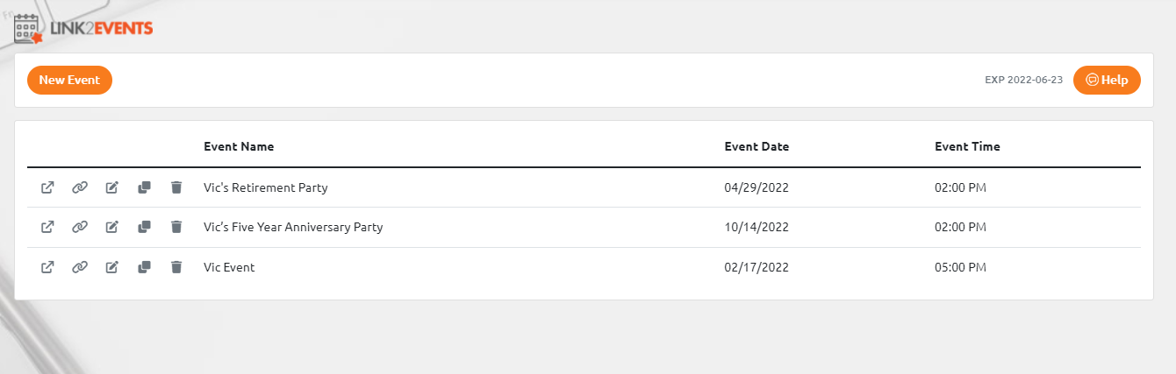Delete the Vic Event entry
This screenshot has height=374, width=1176.
click(176, 267)
